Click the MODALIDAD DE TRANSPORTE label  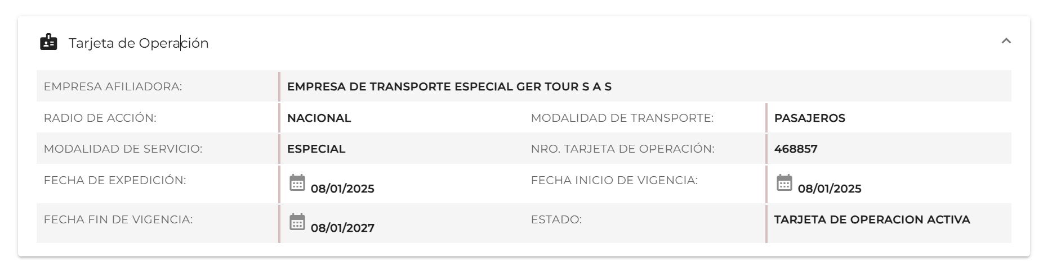click(x=622, y=118)
